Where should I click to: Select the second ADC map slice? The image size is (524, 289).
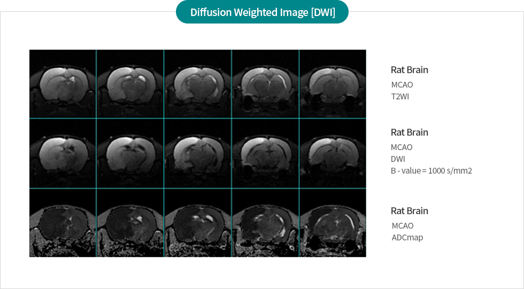point(130,223)
